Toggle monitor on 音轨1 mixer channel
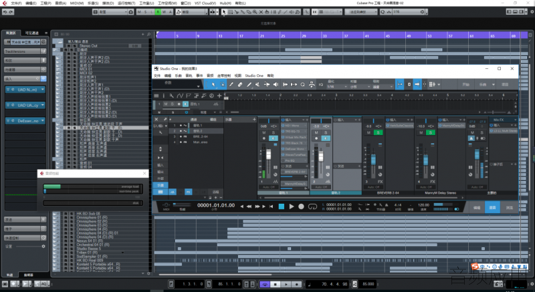This screenshot has height=292, width=535. click(x=274, y=138)
